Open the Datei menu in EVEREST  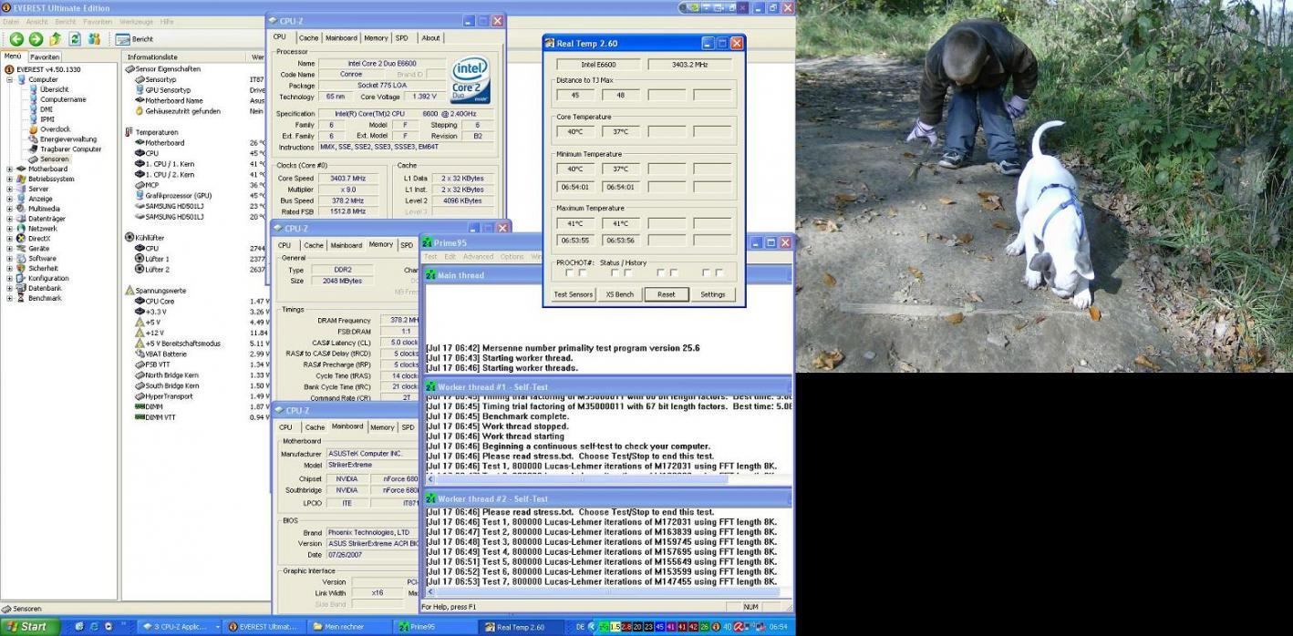coord(11,21)
